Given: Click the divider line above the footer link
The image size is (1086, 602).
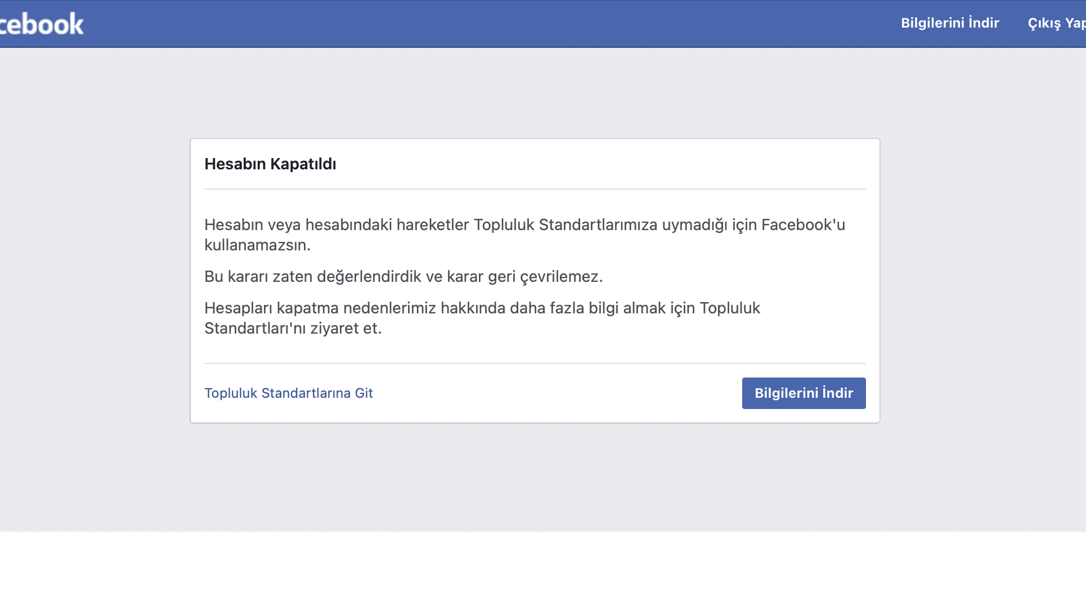Looking at the screenshot, I should point(535,363).
